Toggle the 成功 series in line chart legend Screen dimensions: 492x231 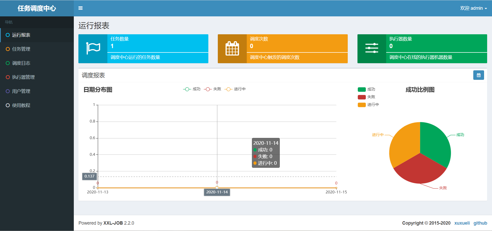click(192, 89)
